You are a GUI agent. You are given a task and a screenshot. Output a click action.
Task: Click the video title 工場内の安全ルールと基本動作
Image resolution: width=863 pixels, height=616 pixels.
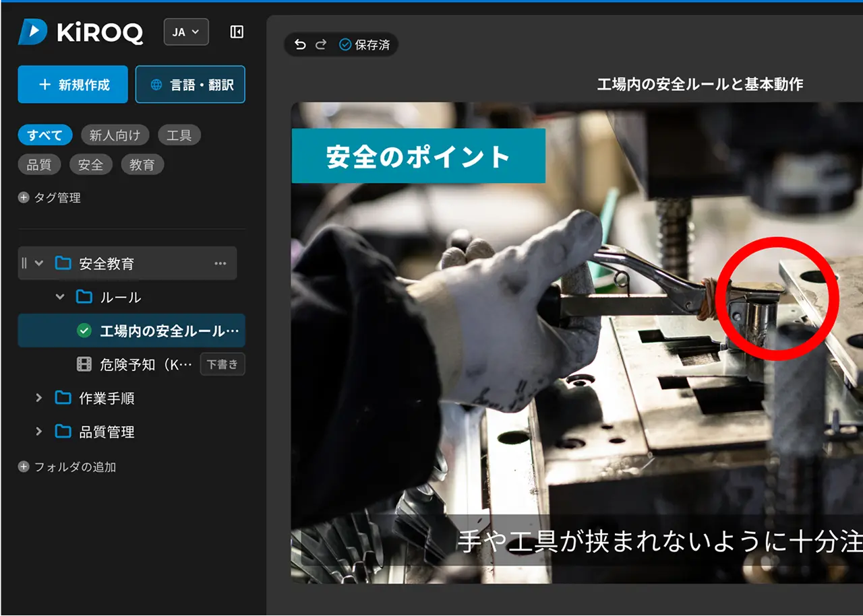tap(701, 84)
